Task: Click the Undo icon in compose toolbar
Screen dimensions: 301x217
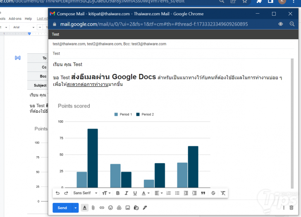Action: (57, 193)
